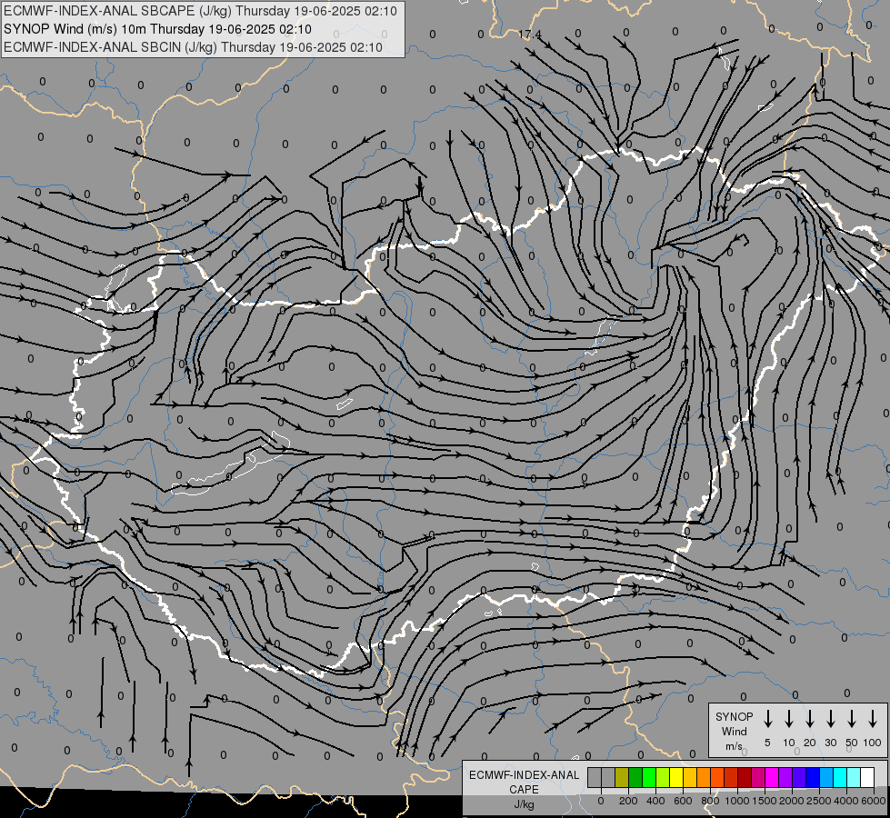Select the gray swatch adjacent to olive
The image size is (890, 818).
click(608, 777)
